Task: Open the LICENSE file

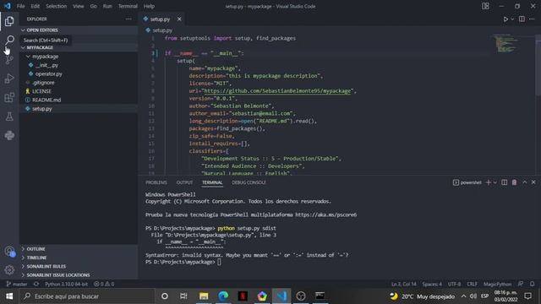Action: (79, 91)
